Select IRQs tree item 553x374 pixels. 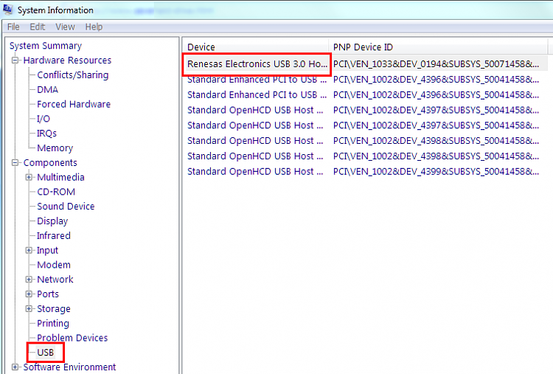(x=46, y=134)
